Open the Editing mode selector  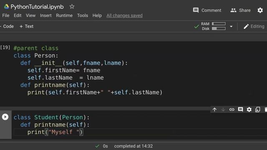[x=254, y=26]
